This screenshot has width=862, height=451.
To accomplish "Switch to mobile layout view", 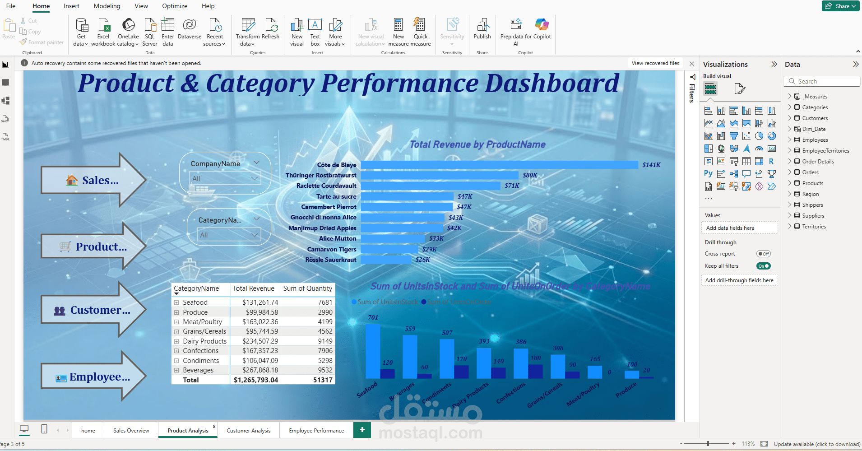I will coord(44,429).
